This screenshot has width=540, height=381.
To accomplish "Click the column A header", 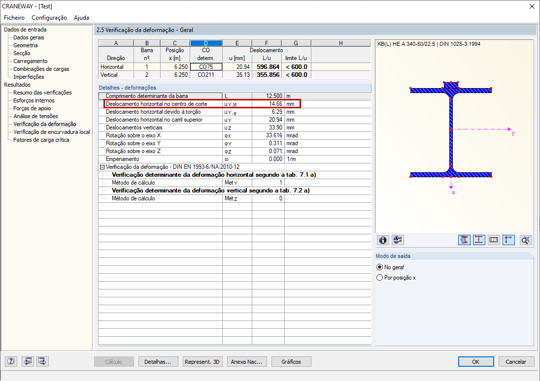I will coord(116,43).
